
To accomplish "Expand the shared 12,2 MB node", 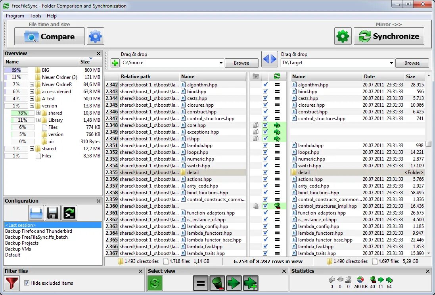I will coord(32,149).
